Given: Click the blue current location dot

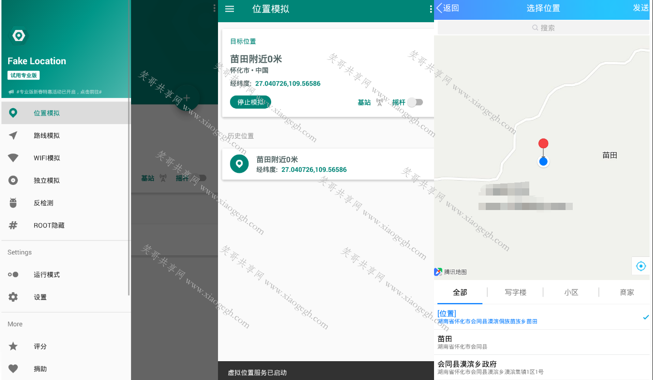Looking at the screenshot, I should (x=543, y=161).
